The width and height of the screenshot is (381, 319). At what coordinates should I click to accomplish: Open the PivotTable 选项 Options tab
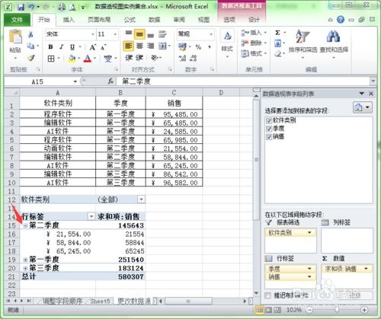[x=229, y=20]
